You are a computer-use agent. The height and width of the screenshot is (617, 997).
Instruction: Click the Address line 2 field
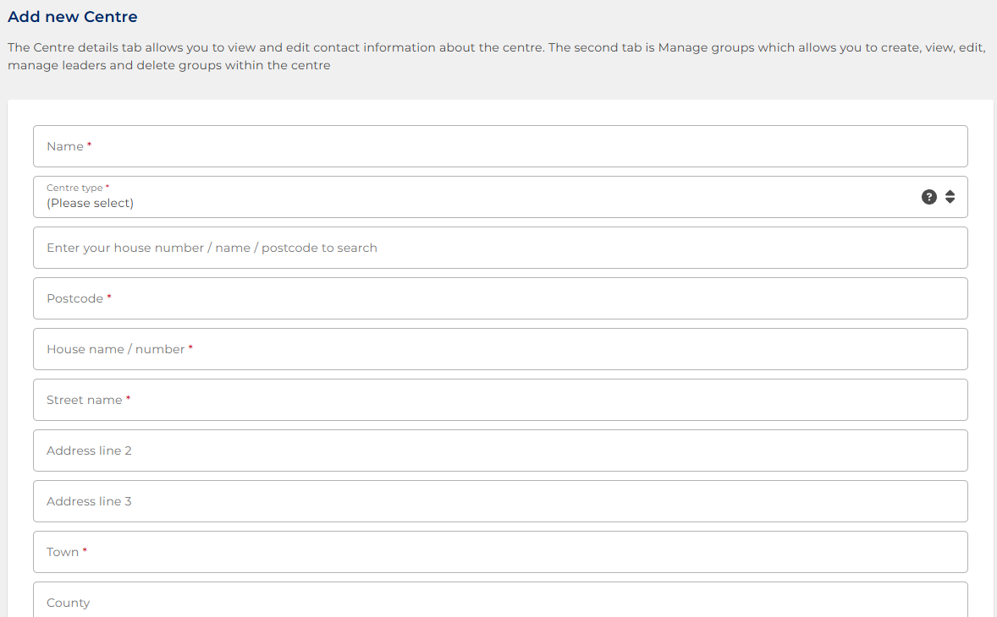click(x=500, y=450)
